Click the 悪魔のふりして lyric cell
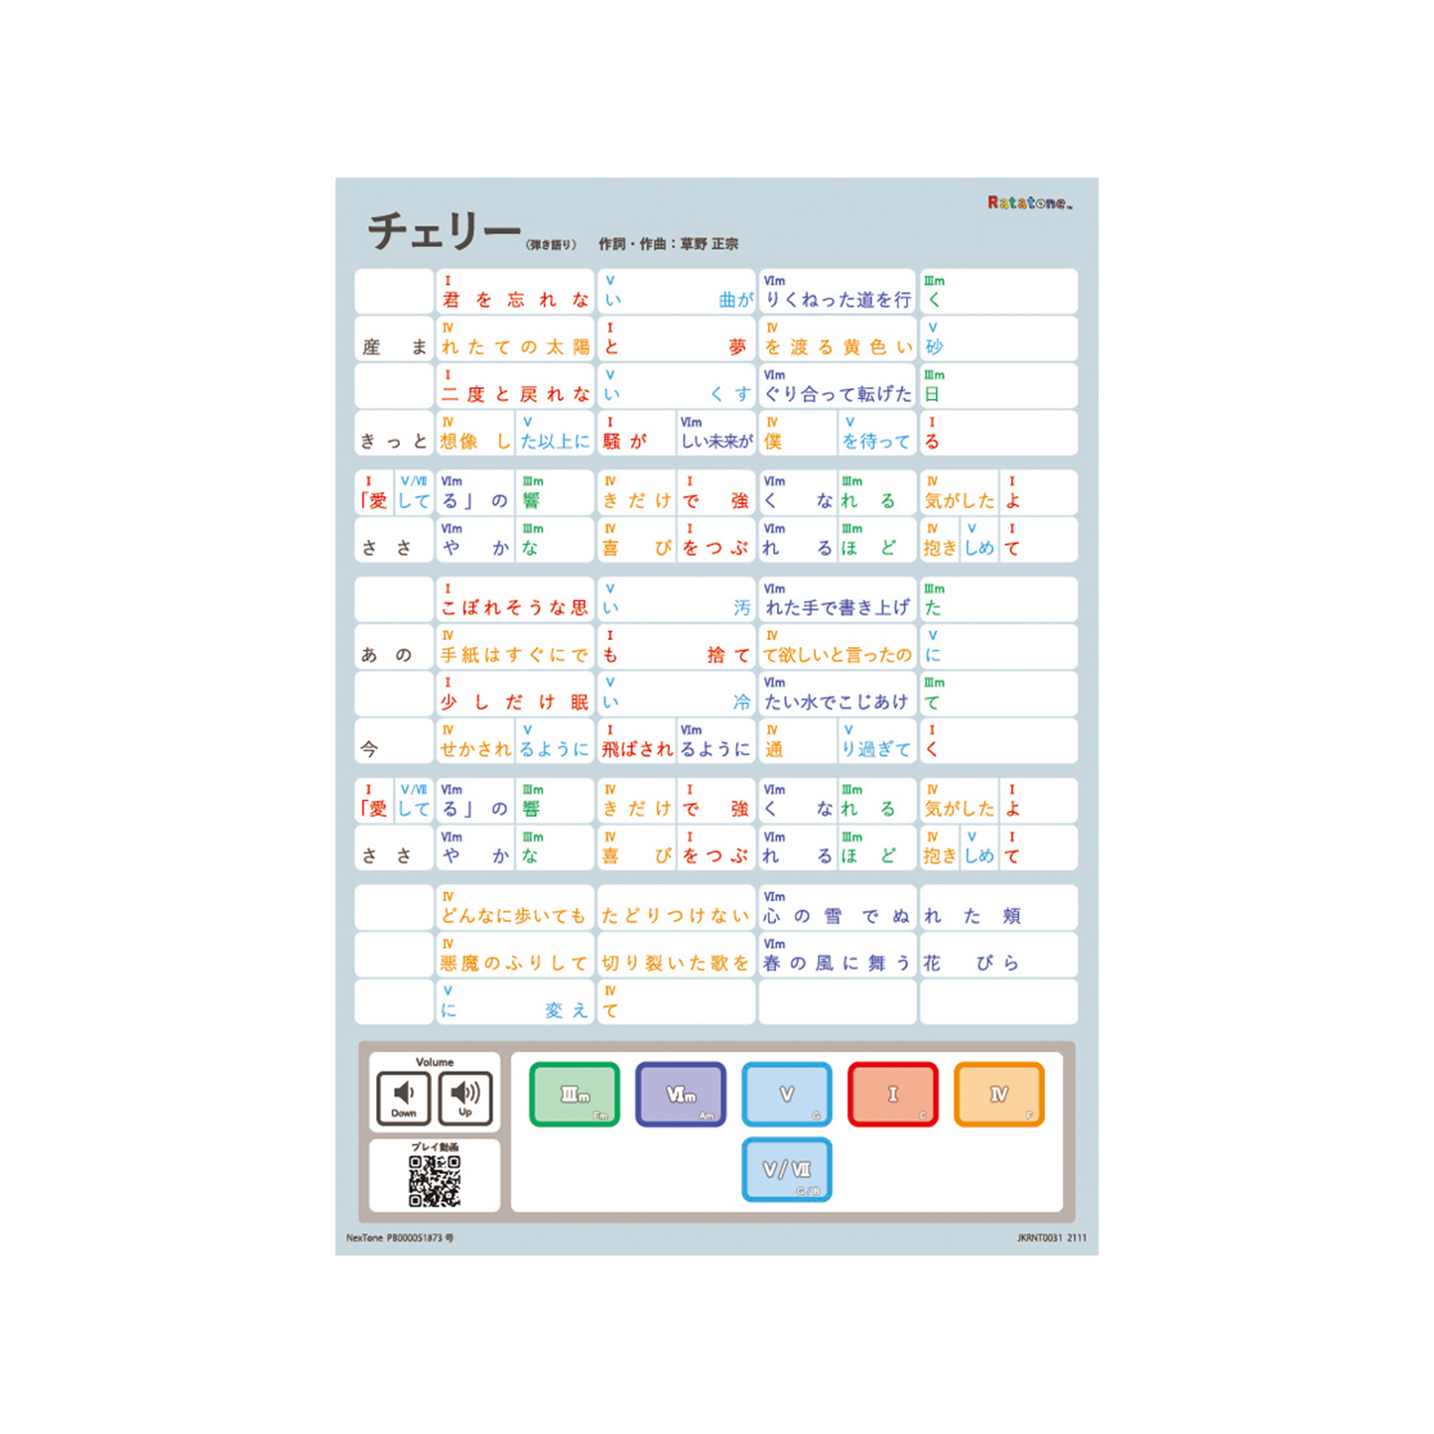 [x=515, y=956]
